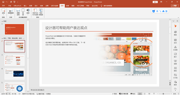Select slide 3 thumbnail
This screenshot has height=95, width=180.
14,60
